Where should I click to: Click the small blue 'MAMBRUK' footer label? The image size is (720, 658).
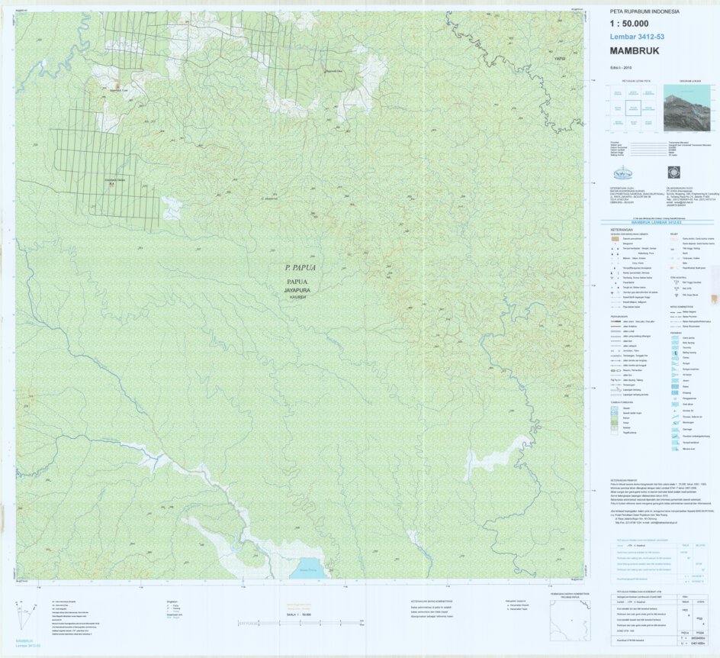(24, 640)
